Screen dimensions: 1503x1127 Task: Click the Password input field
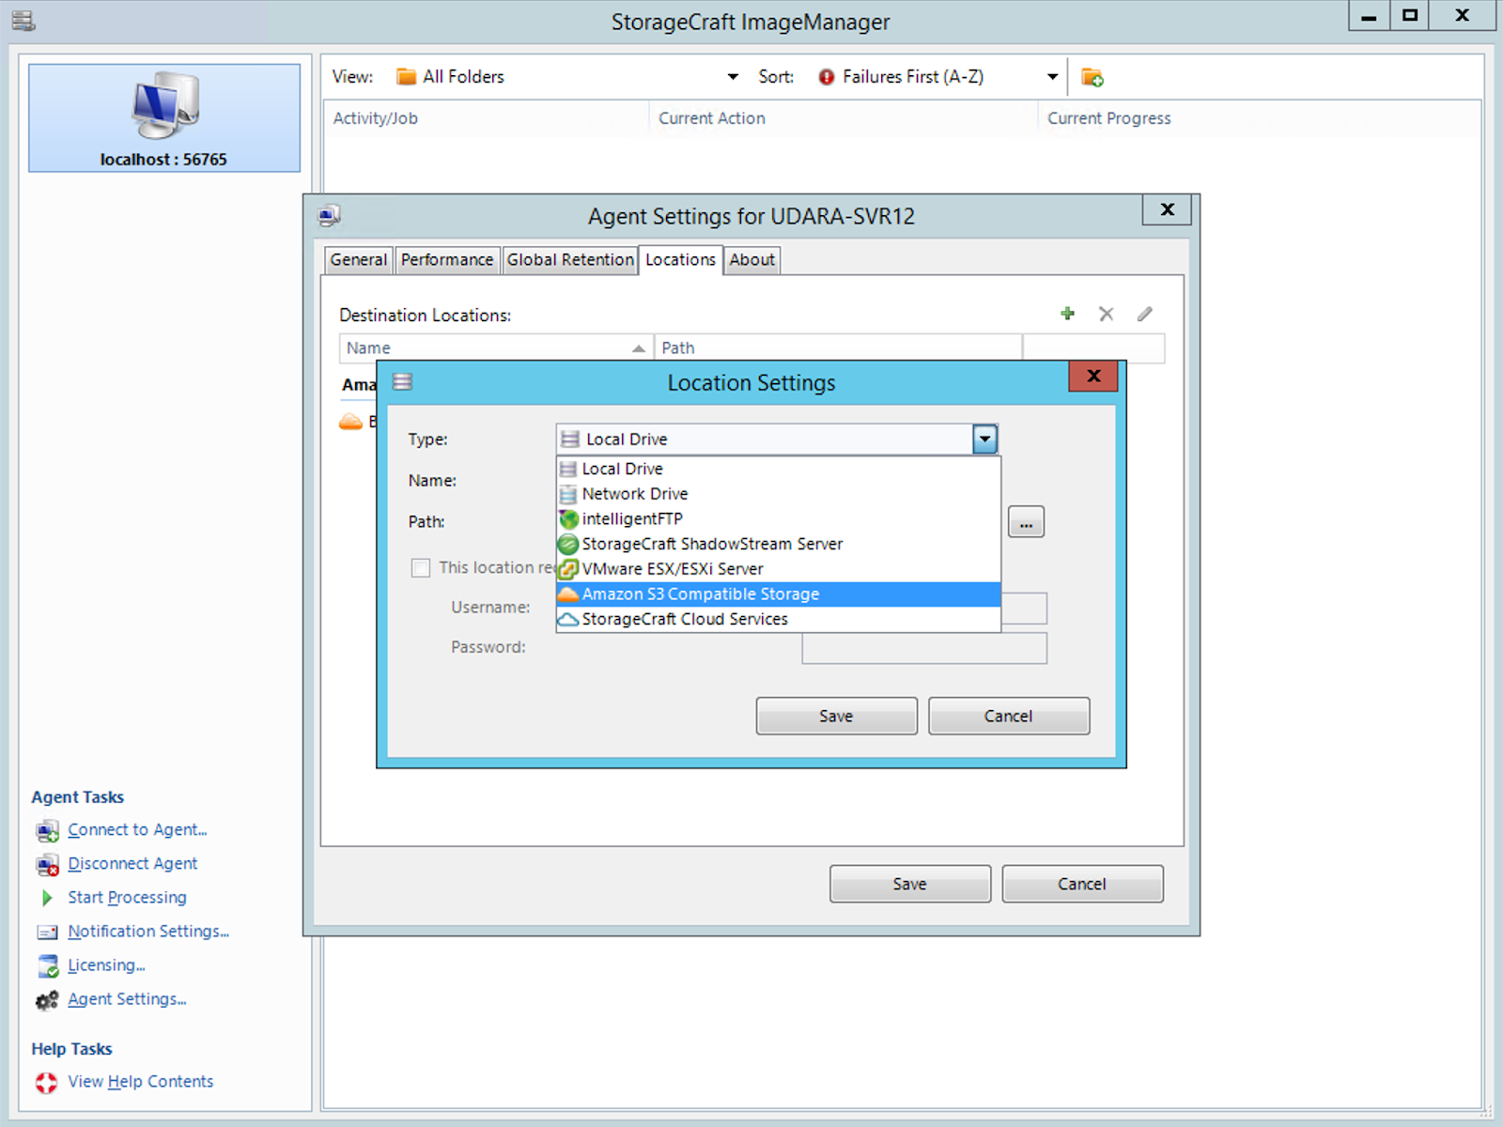[924, 648]
